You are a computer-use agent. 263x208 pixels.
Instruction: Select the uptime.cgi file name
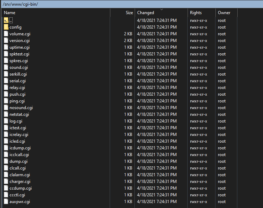(x=19, y=47)
